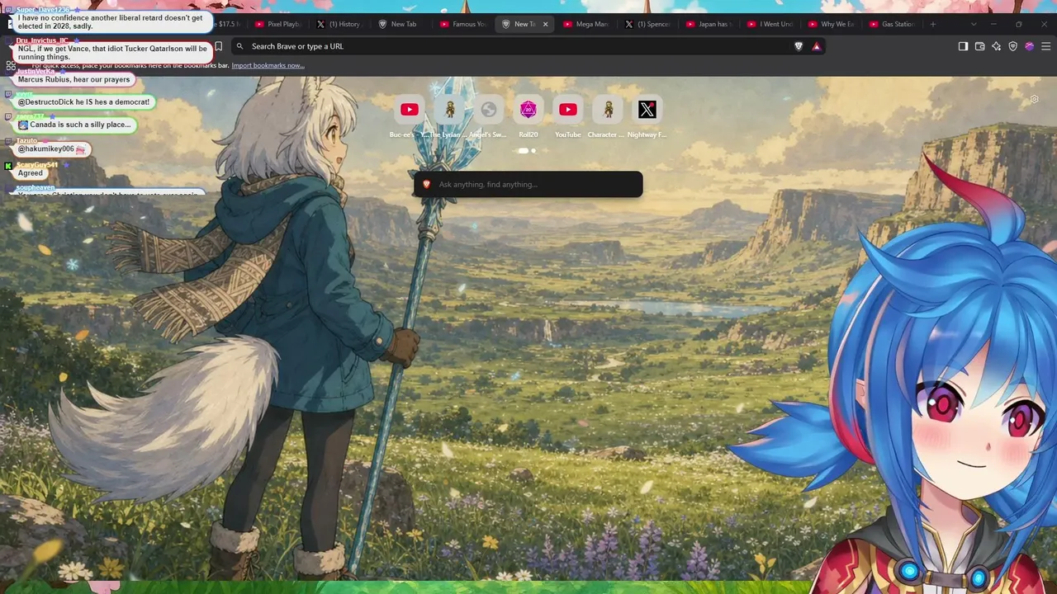Select the first shortcut page indicator

(x=523, y=150)
